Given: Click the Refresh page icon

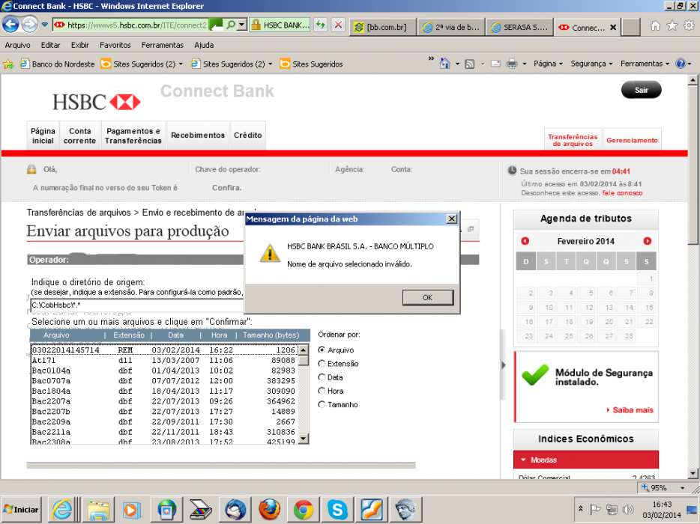Looking at the screenshot, I should (320, 25).
